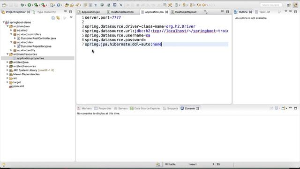The image size is (300, 169).
Task: Collapse the co.vinod.dao package
Action: coord(11,42)
